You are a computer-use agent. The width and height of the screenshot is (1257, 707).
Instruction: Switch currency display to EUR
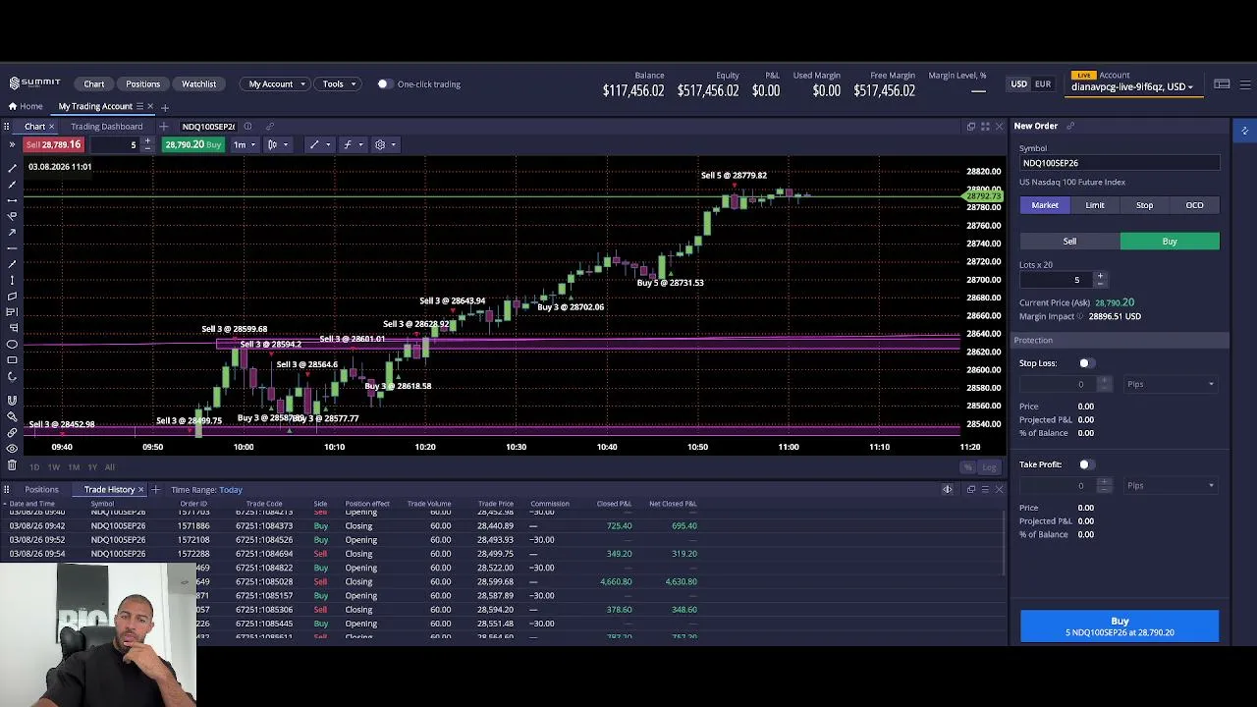click(1043, 84)
